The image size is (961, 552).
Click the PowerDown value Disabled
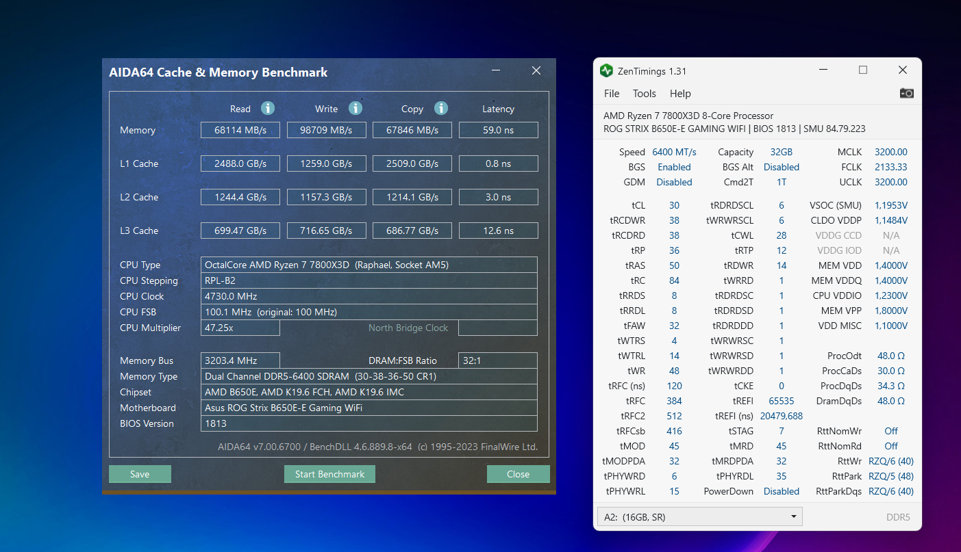pos(781,491)
